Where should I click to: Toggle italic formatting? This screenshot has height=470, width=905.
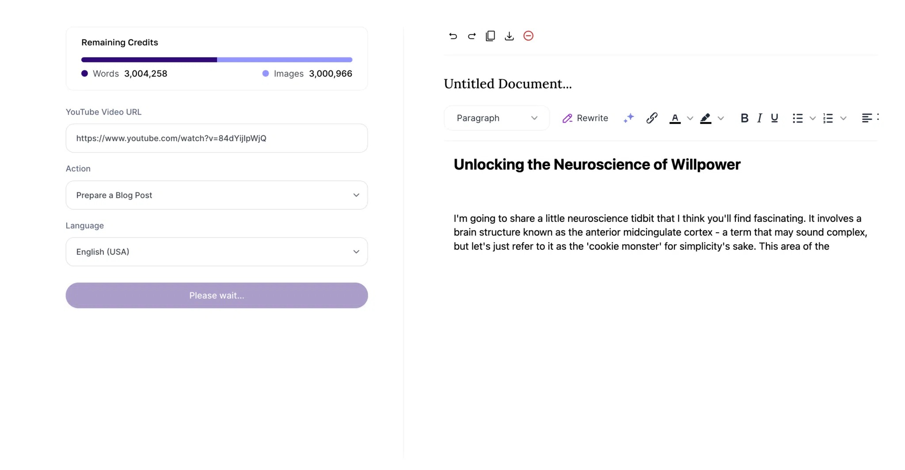point(759,118)
